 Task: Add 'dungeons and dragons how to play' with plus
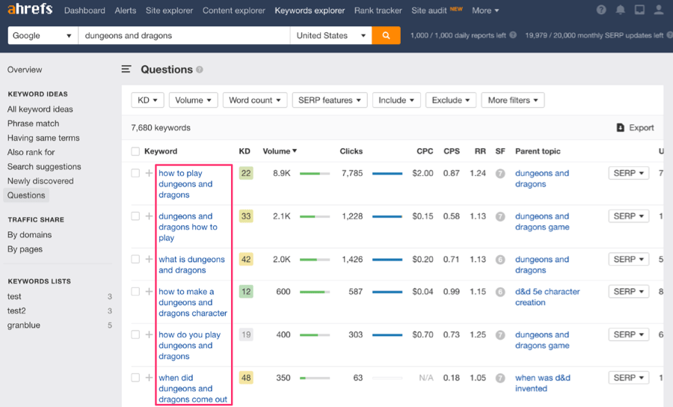[x=149, y=216]
